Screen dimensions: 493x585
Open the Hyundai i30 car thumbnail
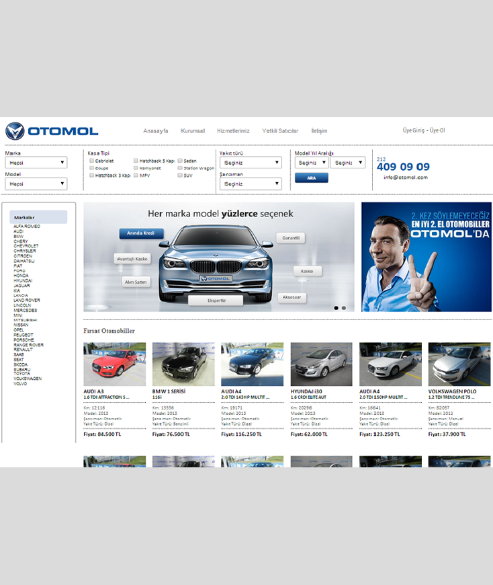[x=322, y=364]
